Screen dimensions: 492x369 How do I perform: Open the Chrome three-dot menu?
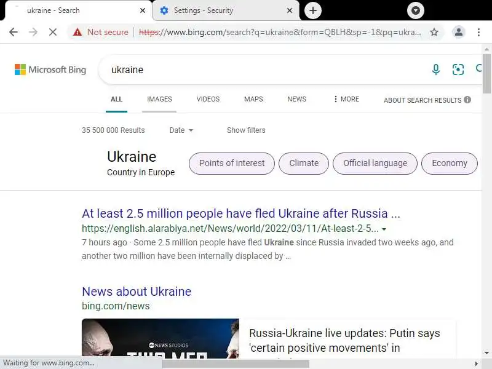(478, 32)
